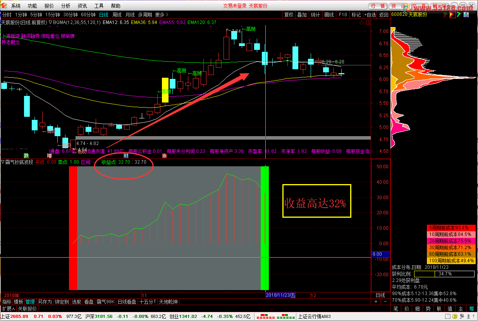Select the red-boxed arrow chip distribution icon
The image size is (478, 321).
pos(452,15)
